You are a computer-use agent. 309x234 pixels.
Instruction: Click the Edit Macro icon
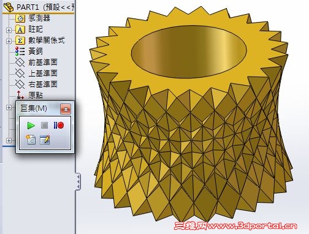tap(45, 140)
